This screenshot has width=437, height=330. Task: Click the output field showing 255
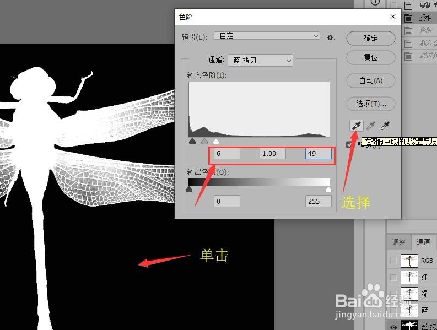319,201
